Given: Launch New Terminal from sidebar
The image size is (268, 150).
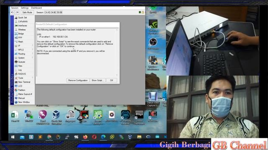Looking at the screenshot, I should point(24,82).
